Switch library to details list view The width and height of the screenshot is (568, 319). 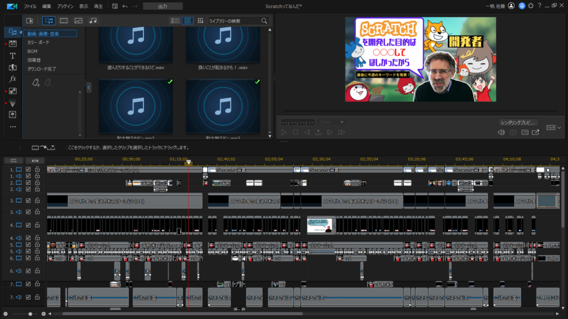pos(175,21)
